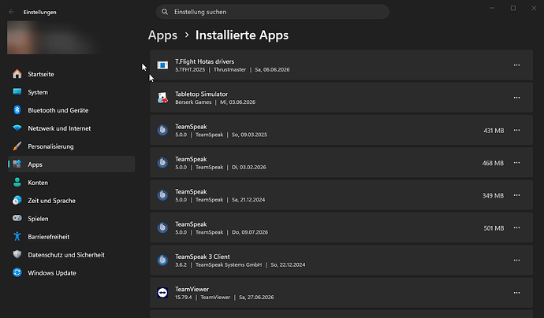
Task: Click the Apps breadcrumb link
Action: 162,35
